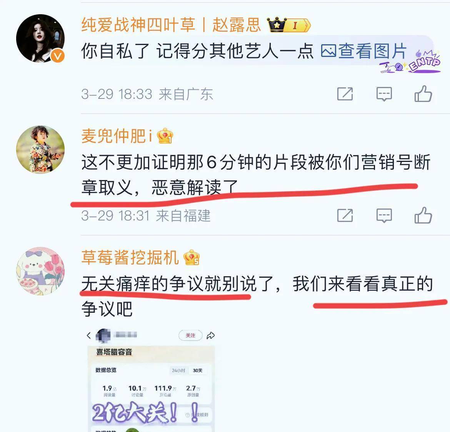Open the 查看图片 image link

point(363,51)
